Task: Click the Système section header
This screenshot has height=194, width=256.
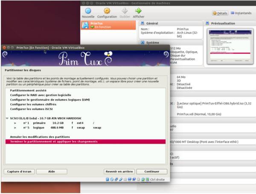Action: [x=171, y=43]
